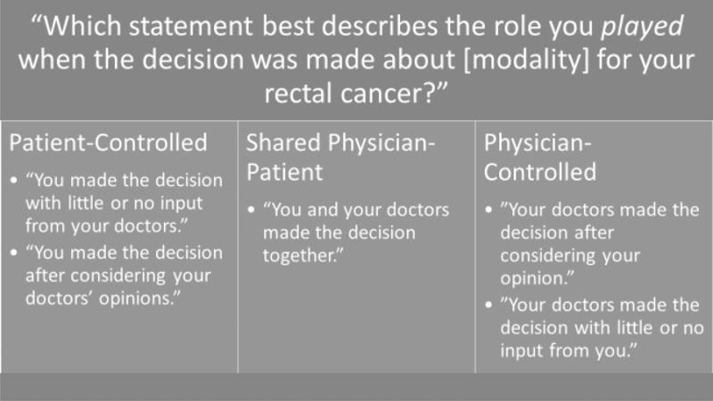
Task: Click the empty gray strip at slide bottom
Action: click(356, 387)
